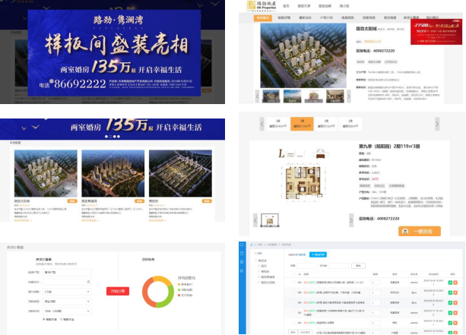Click the RK Properties logo

pyautogui.click(x=262, y=6)
